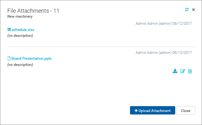This screenshot has height=125, width=202.
Task: Open the schedule.xlsx file link
Action: point(23,30)
